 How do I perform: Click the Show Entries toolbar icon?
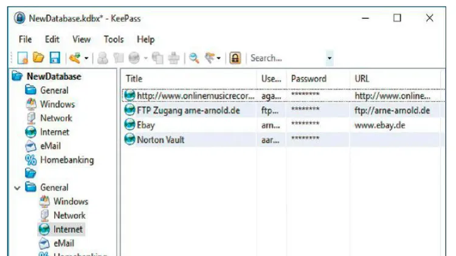point(210,58)
